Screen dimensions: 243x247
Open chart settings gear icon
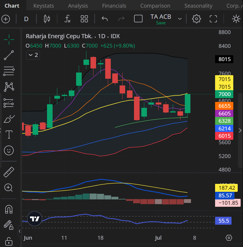(x=196, y=19)
